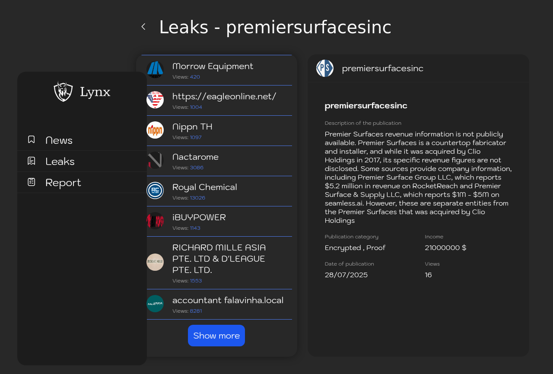
Task: Click the Report checklist icon
Action: [32, 182]
